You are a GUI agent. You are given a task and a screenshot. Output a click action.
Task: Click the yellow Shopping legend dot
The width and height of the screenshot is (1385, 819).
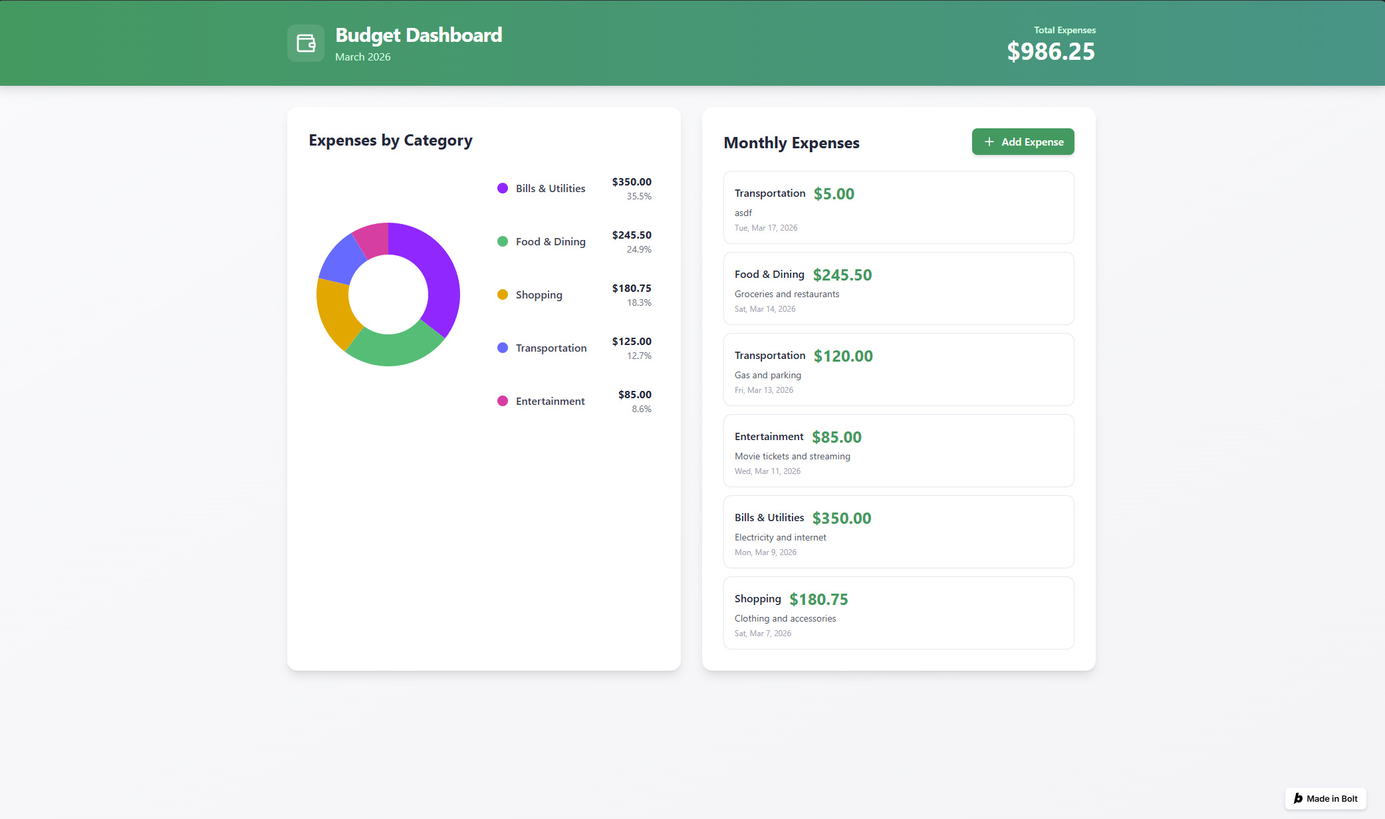(503, 294)
